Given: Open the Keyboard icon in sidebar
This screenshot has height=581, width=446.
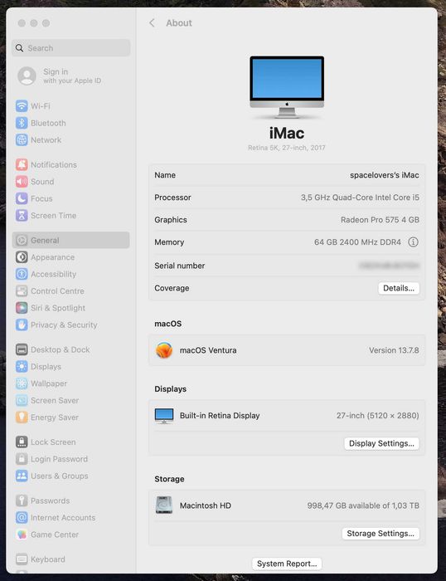Looking at the screenshot, I should pos(22,559).
